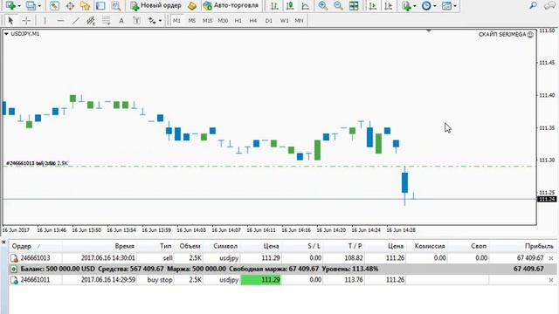Select the trendline tool
This screenshot has height=314, width=559.
point(76,21)
